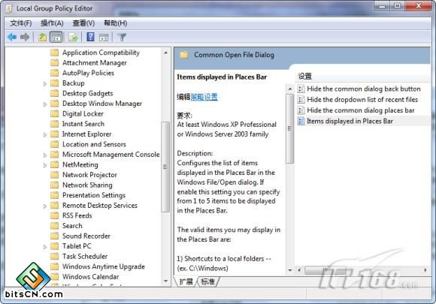Click the Sound Recorder folder icon
Screen dimensions: 436x304
[x=54, y=236]
